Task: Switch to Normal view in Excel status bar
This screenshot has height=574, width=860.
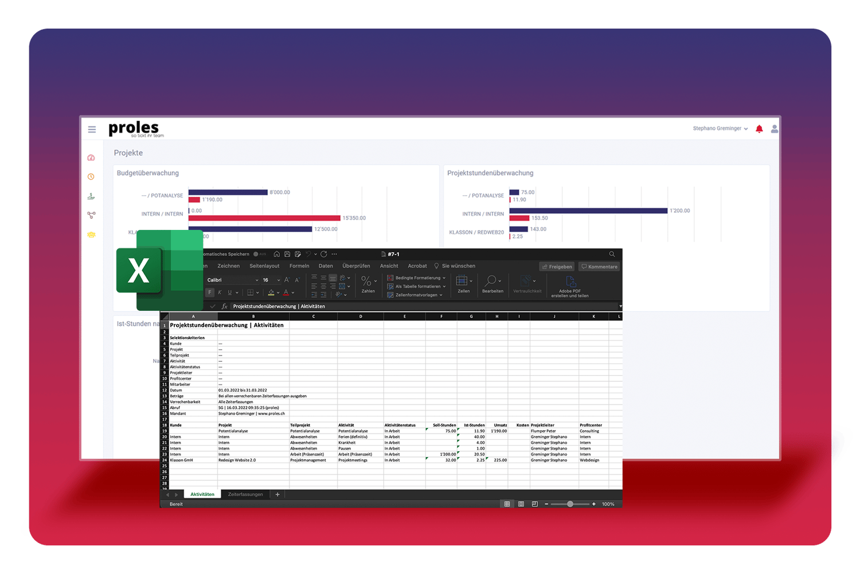Action: (x=507, y=504)
